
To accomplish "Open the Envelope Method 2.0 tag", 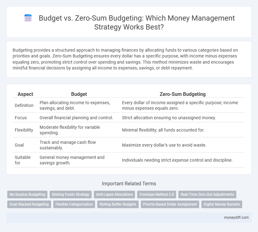I will (157, 194).
